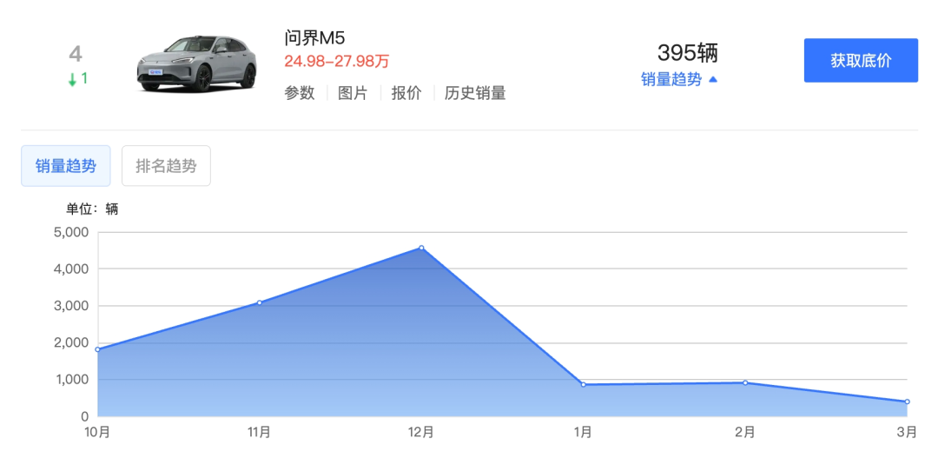Screen dimensions: 938x458
Task: Click the 2月 data point on chart
Action: pyautogui.click(x=745, y=382)
